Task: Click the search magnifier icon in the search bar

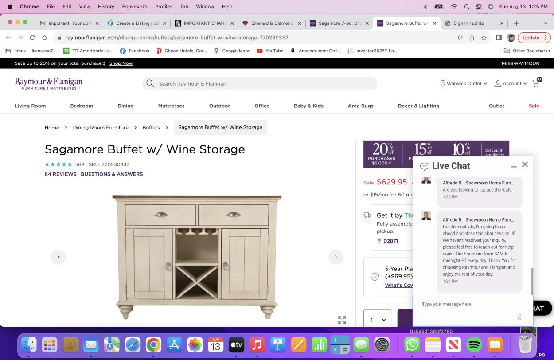Action: pyautogui.click(x=150, y=83)
